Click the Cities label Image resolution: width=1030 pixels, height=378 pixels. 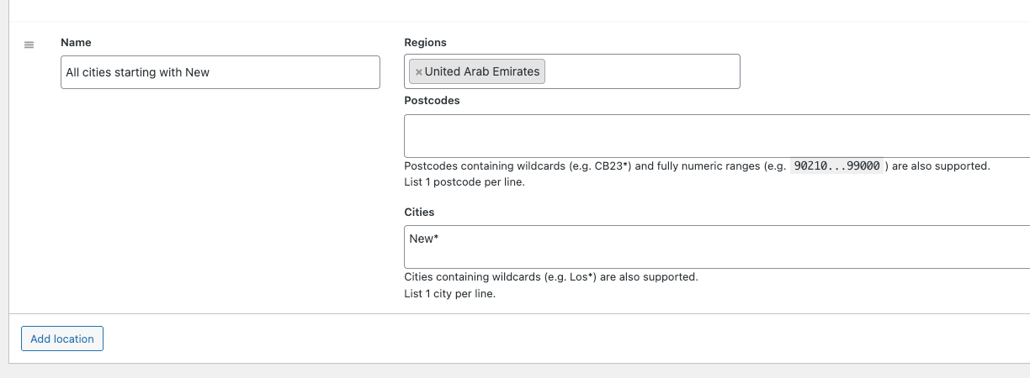pos(419,213)
